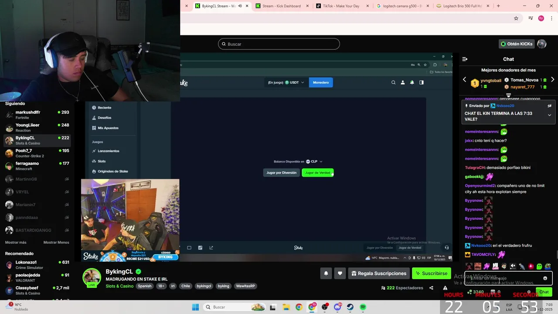This screenshot has width=558, height=314.
Task: Send message with green Chat button
Action: coord(544,292)
